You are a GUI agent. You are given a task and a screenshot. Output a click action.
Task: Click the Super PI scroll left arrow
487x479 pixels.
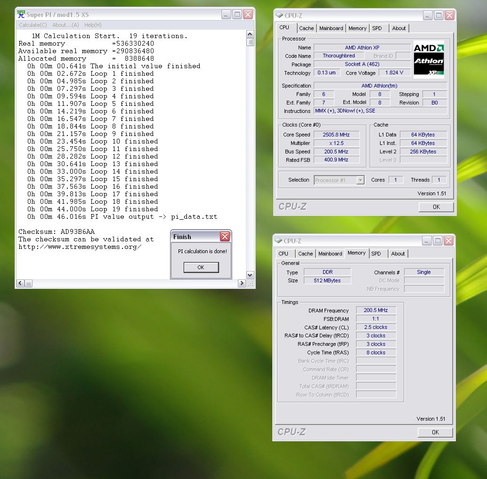(x=21, y=283)
